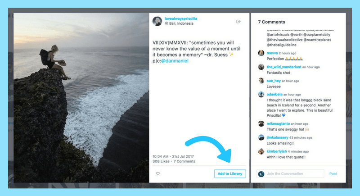This screenshot has width=360, height=196.
Task: Open the lovealwayspriscilla username link
Action: (x=181, y=18)
